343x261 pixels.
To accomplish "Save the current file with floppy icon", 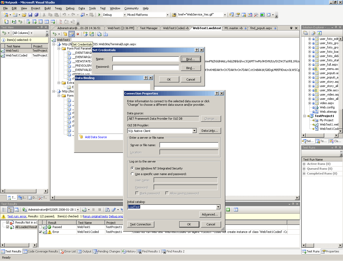I will point(30,15).
